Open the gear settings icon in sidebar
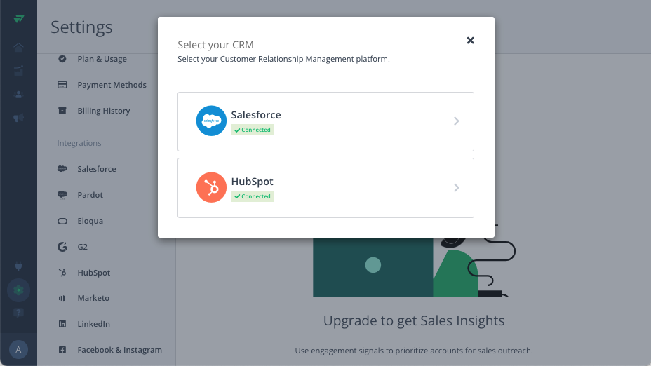The width and height of the screenshot is (651, 366). click(18, 290)
